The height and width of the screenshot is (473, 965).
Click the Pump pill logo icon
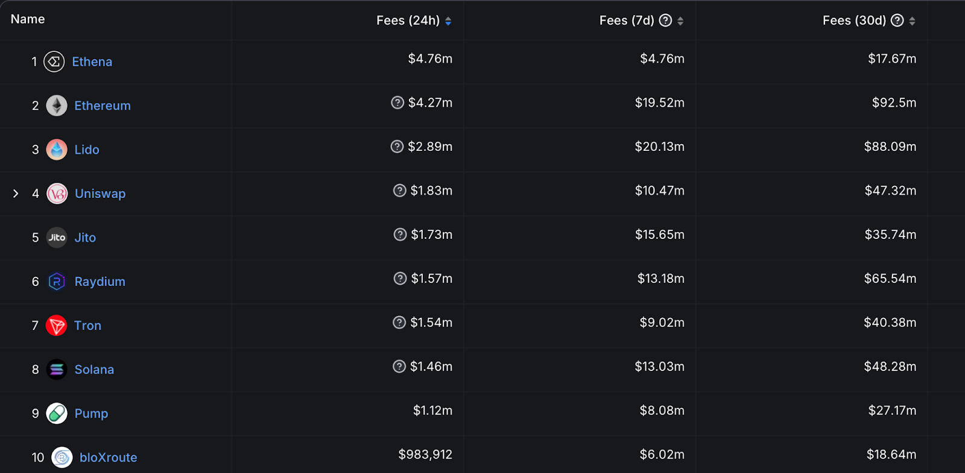pos(57,413)
